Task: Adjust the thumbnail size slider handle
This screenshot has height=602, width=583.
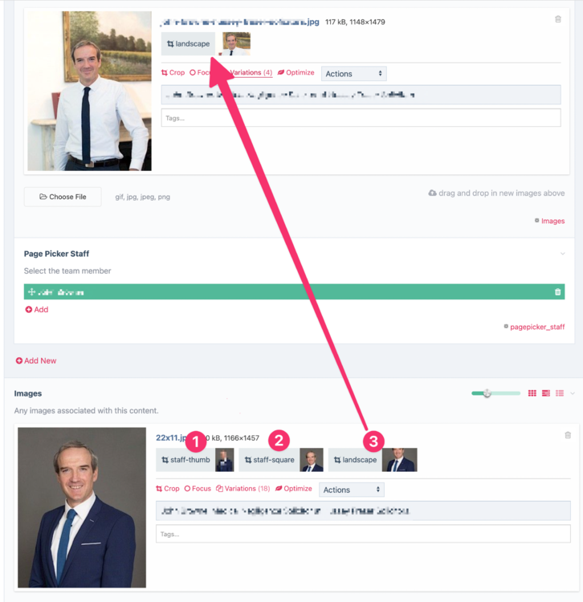Action: click(487, 393)
